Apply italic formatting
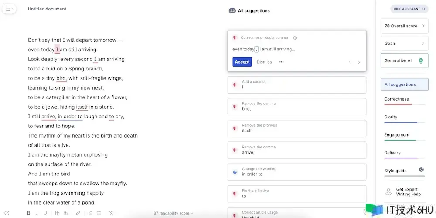 (x=37, y=213)
